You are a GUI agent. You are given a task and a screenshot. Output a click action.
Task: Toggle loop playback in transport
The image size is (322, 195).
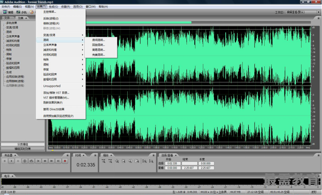[x=31, y=161]
